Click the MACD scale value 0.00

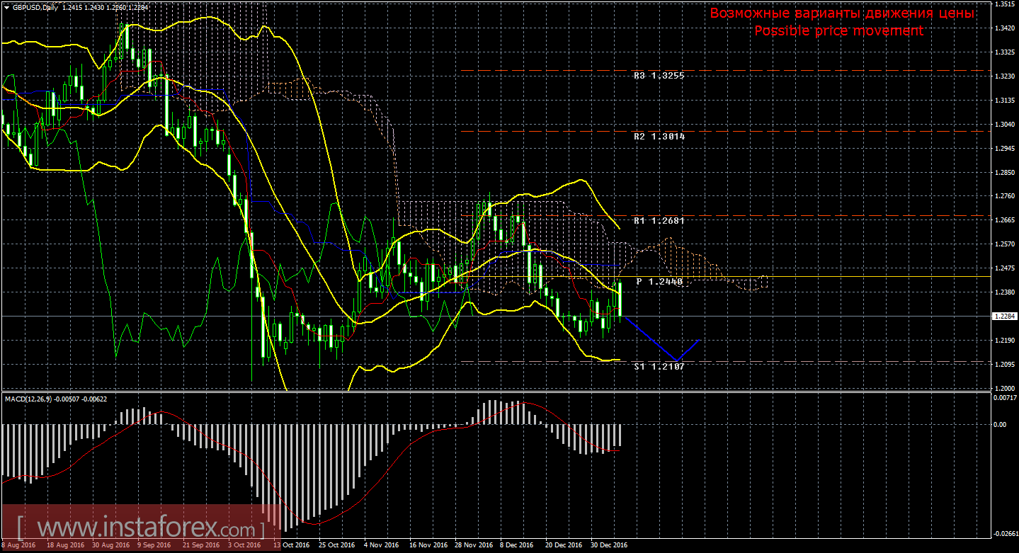1001,424
